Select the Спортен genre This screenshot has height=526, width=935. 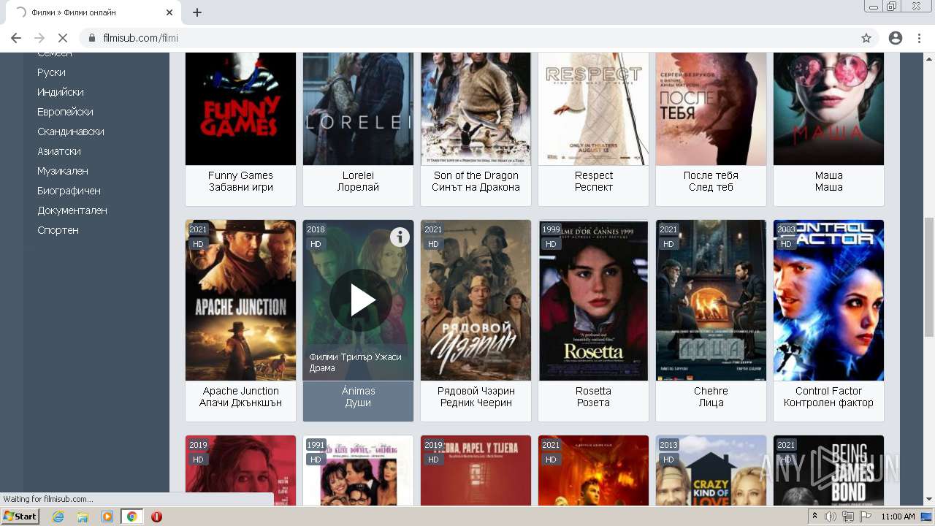58,230
